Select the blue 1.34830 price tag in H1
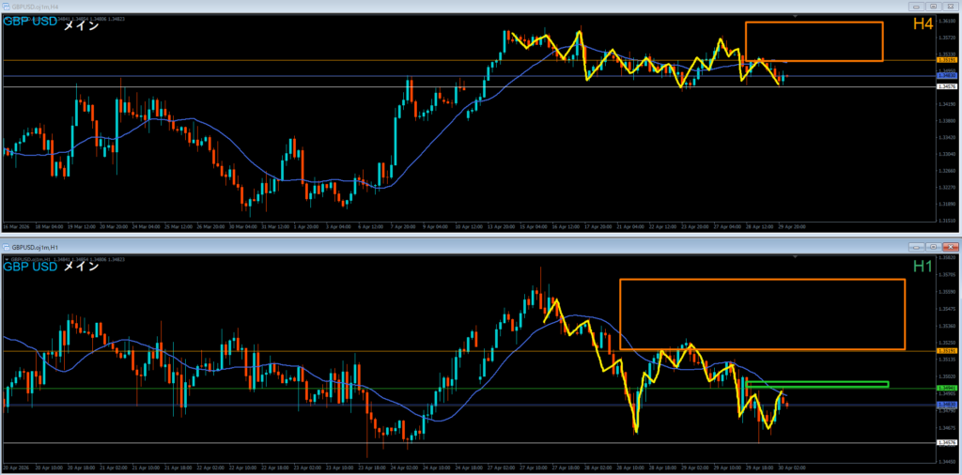This screenshot has height=475, width=962. click(947, 406)
